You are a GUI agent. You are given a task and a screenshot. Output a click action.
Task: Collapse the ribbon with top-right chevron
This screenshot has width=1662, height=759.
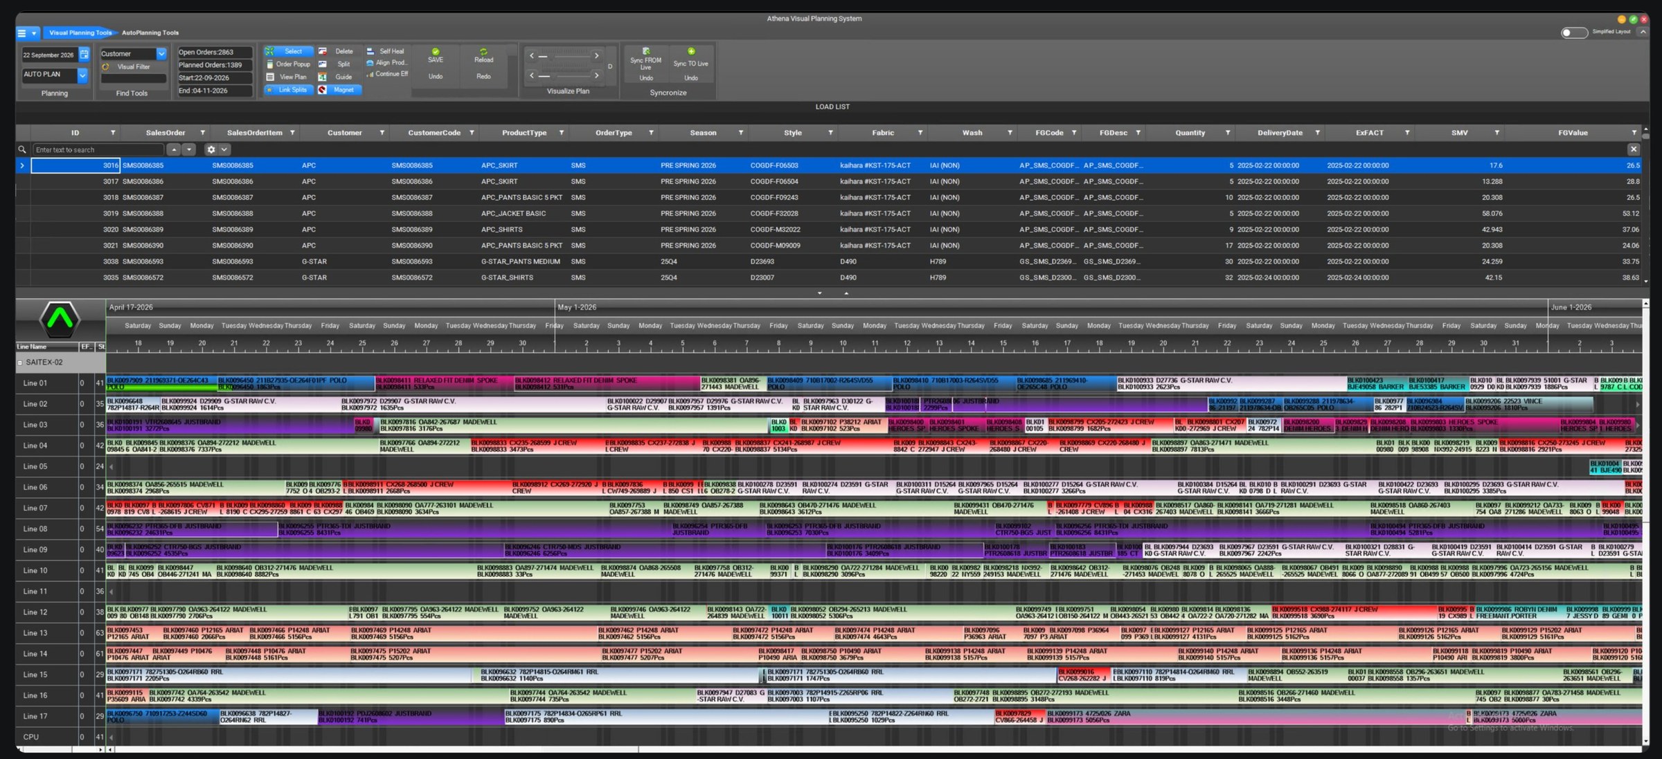point(1642,32)
